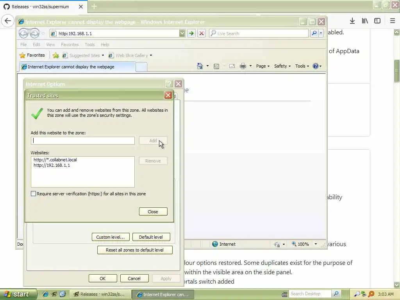Click the Live Search input field
This screenshot has width=400, height=300.
[x=259, y=34]
